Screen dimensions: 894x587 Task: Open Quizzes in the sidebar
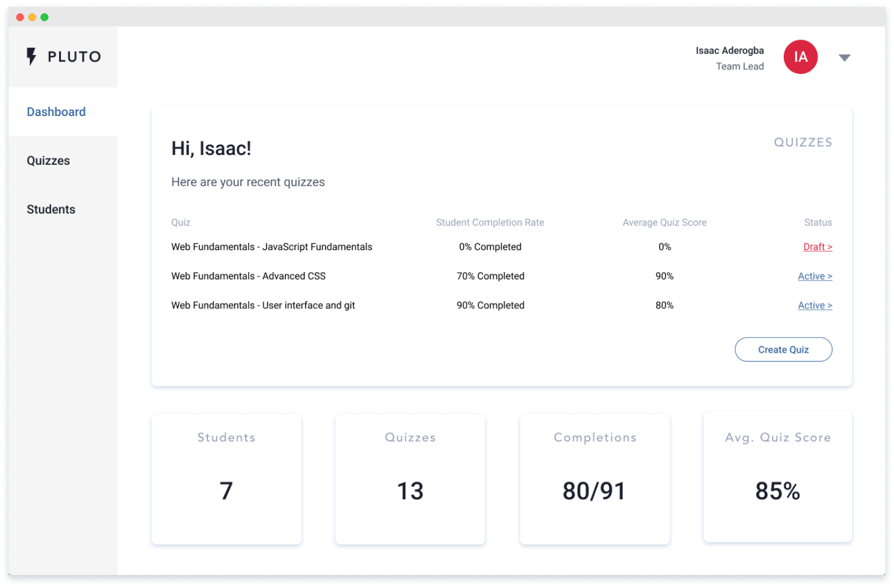pos(48,161)
